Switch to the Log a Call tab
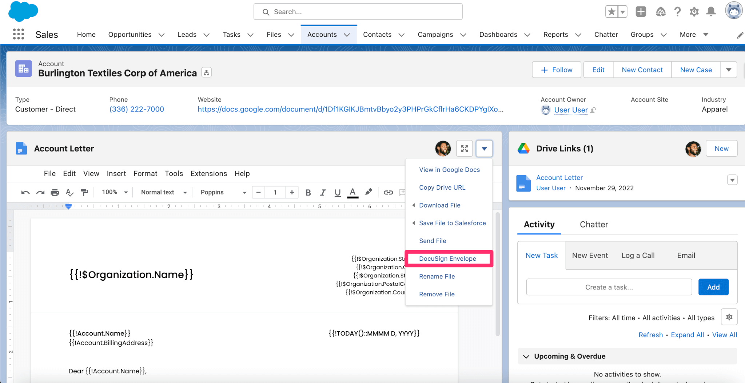The height and width of the screenshot is (383, 745). (x=638, y=256)
